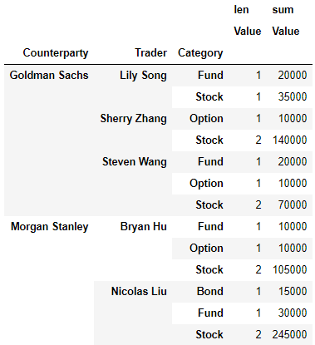Select the Goldman Sachs row label

tap(49, 75)
